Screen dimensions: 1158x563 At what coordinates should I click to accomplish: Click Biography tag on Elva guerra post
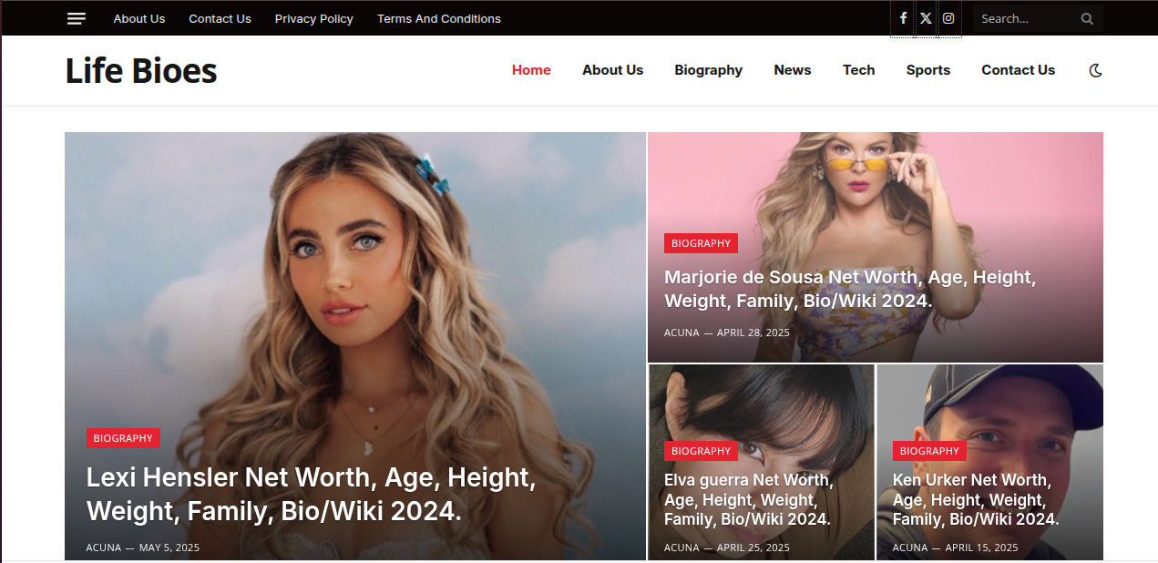click(701, 451)
